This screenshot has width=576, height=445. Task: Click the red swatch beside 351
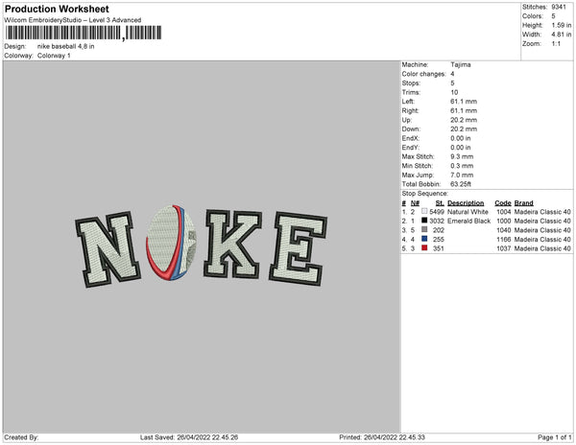[x=424, y=248]
